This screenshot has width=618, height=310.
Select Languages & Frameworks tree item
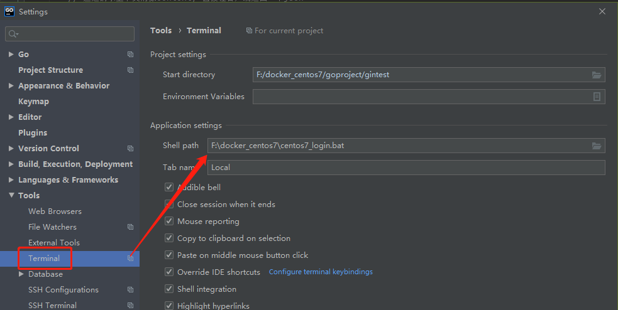click(x=68, y=180)
